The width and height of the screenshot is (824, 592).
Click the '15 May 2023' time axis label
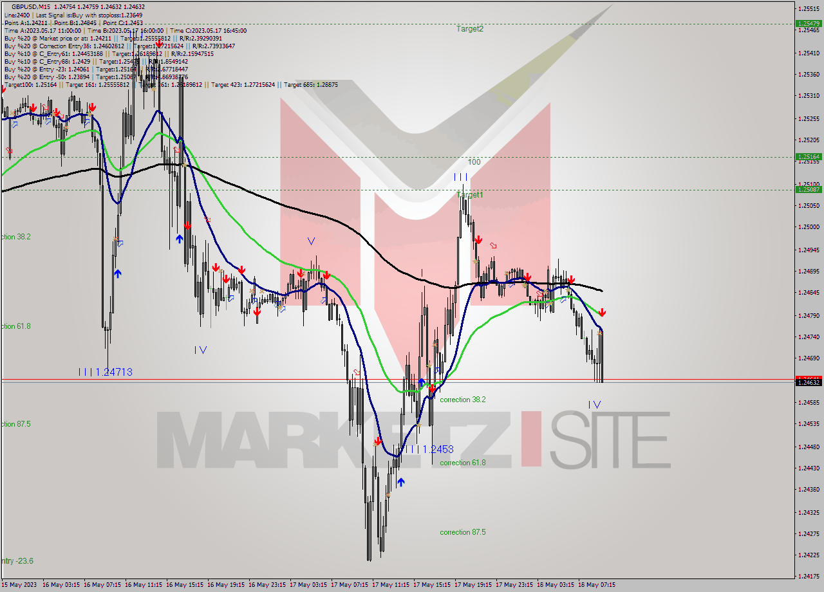point(19,585)
